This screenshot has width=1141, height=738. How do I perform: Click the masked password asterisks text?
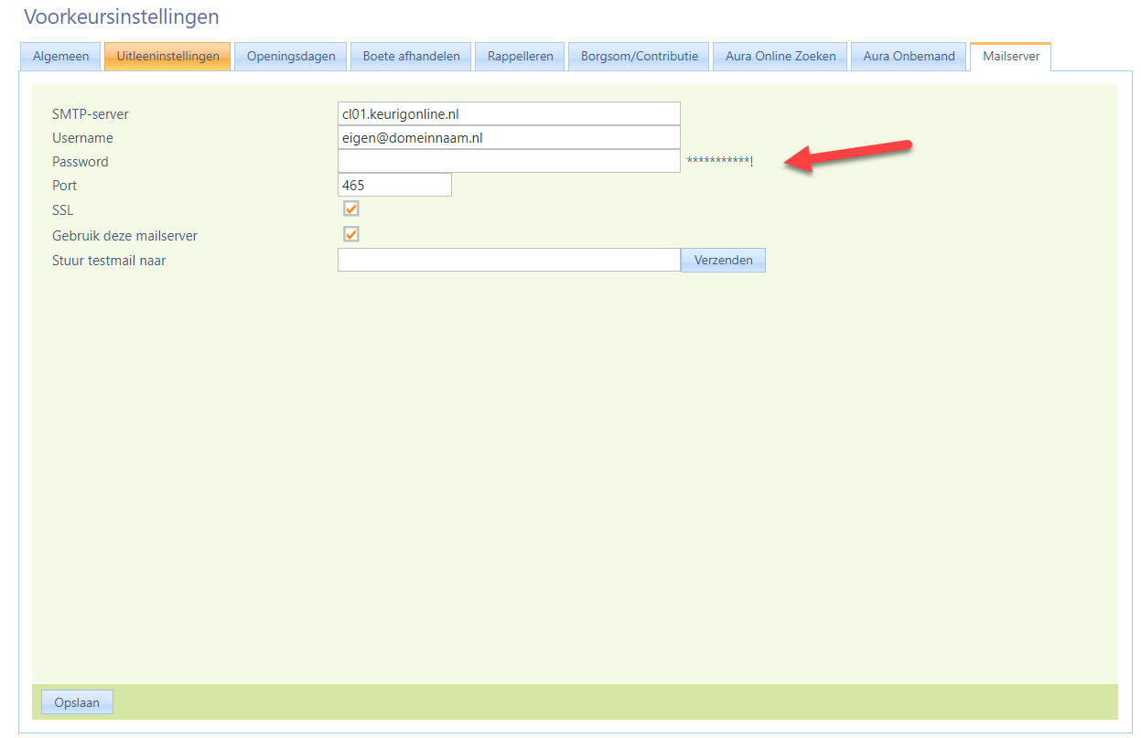[x=719, y=163]
